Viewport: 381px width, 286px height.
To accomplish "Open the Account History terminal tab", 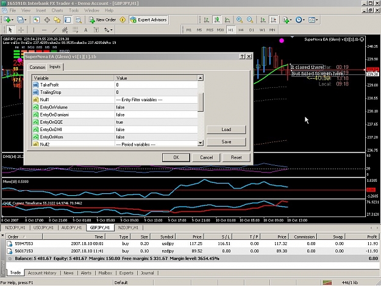I will [42, 273].
